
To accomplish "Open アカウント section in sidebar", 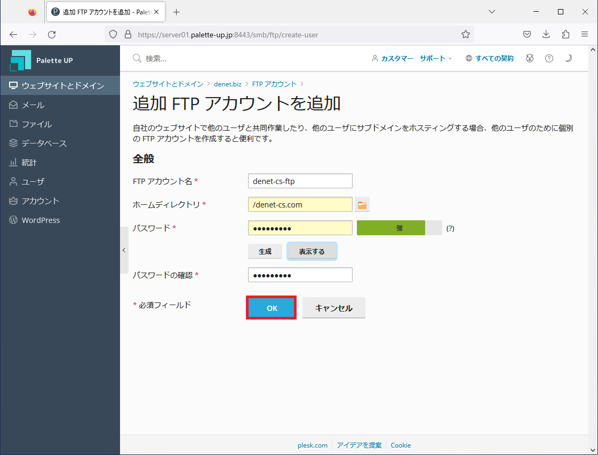I will tap(60, 201).
